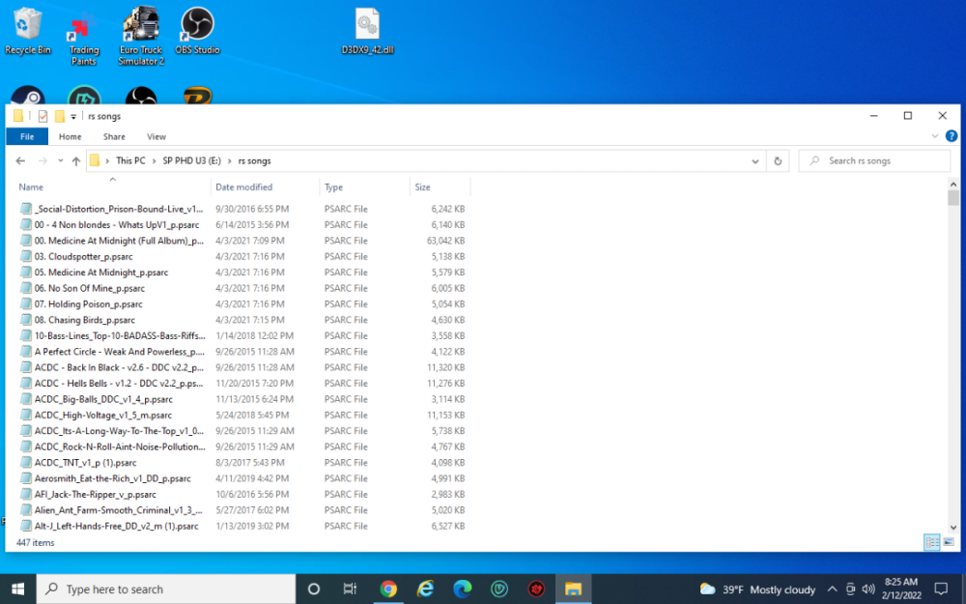Expand the Quick Access Toolbar customization menu
The height and width of the screenshot is (604, 966).
click(73, 116)
